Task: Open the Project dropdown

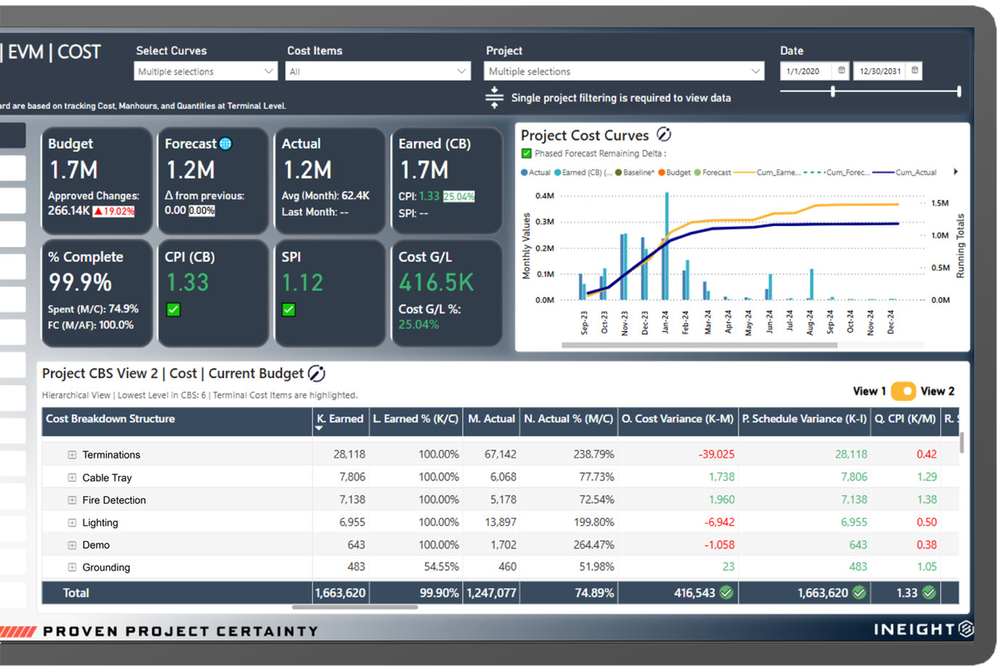Action: [x=624, y=71]
